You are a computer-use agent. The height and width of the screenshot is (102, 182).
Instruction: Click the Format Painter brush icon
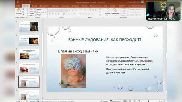(x=23, y=14)
